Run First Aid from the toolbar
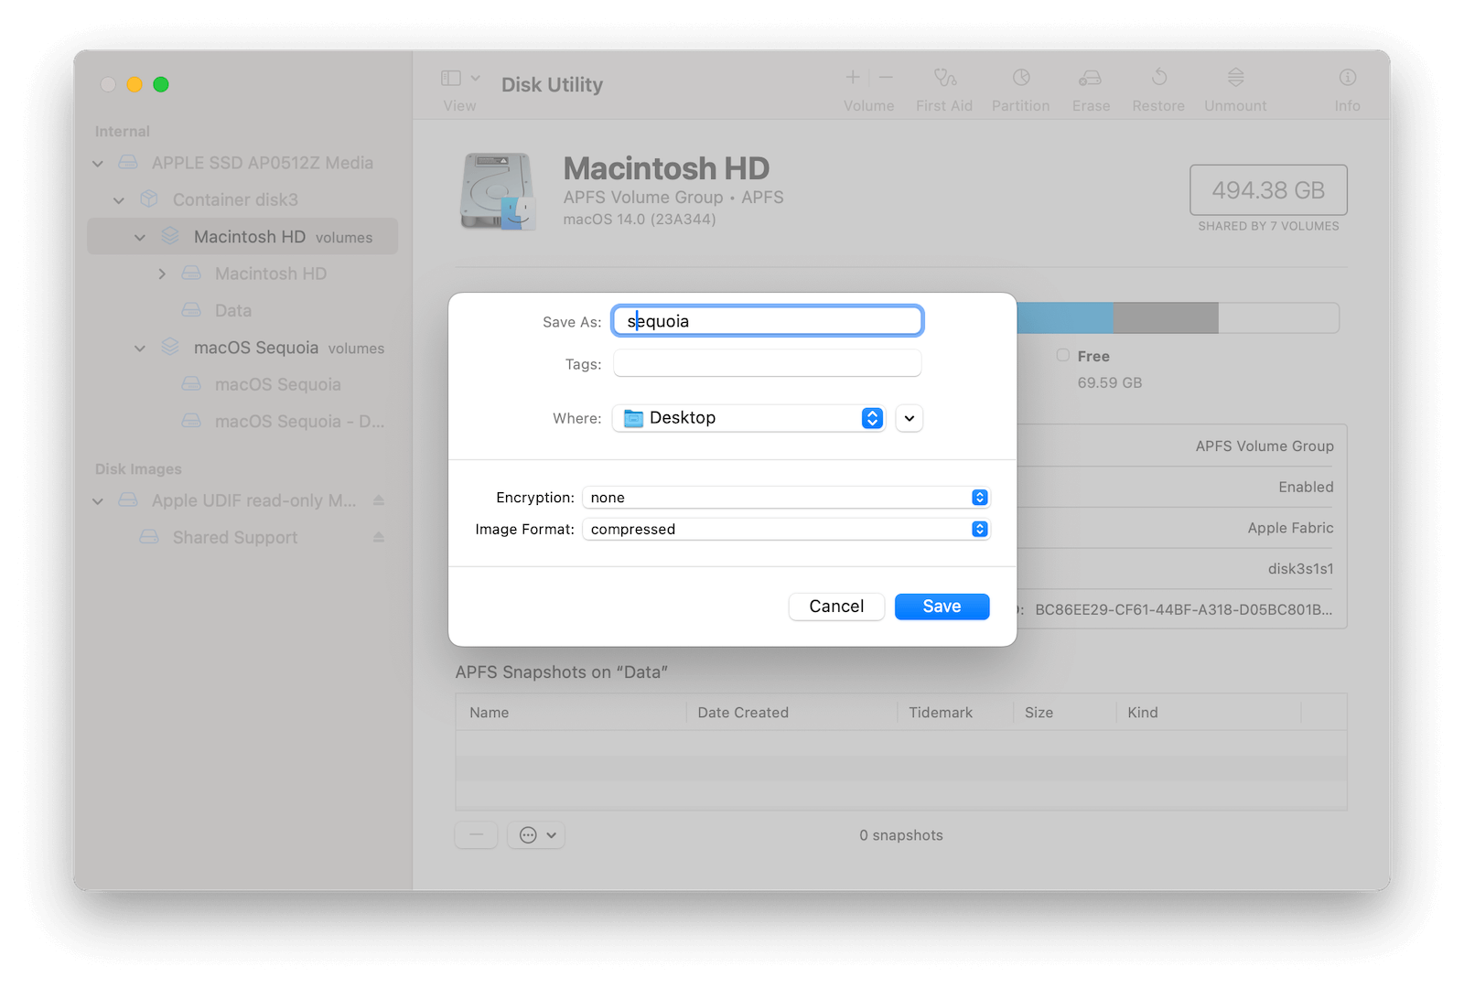The image size is (1464, 988). [x=944, y=78]
